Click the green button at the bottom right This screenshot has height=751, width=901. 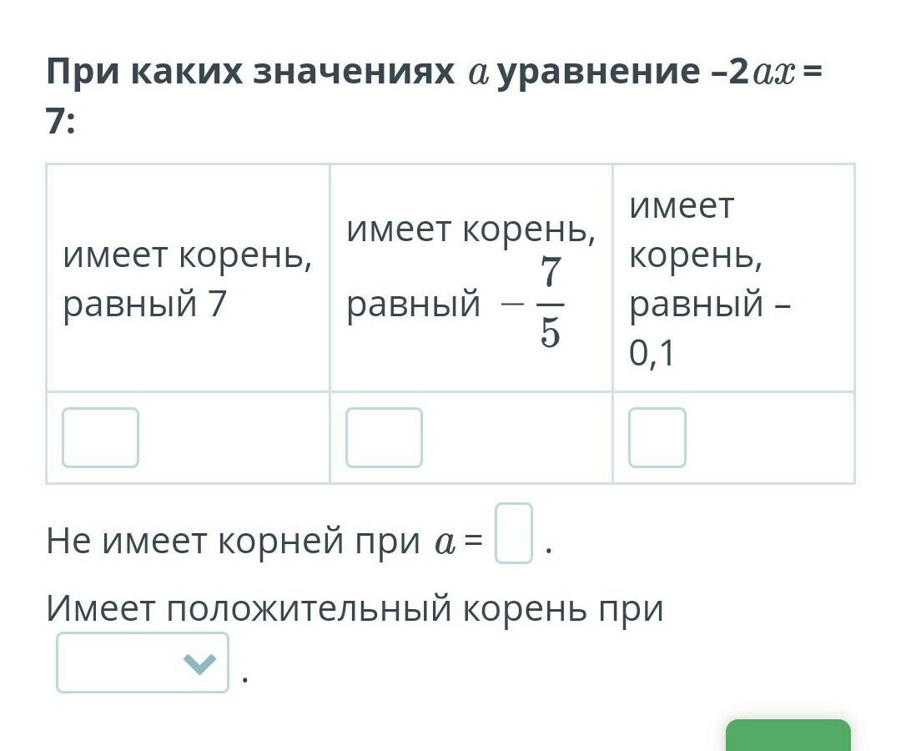click(x=788, y=735)
